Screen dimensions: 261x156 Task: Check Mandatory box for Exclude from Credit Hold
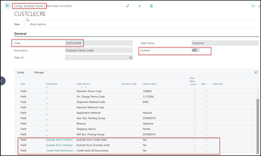[206, 140]
